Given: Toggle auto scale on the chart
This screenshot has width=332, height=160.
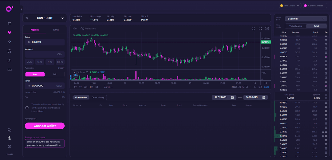Looking at the screenshot, I should (x=267, y=87).
